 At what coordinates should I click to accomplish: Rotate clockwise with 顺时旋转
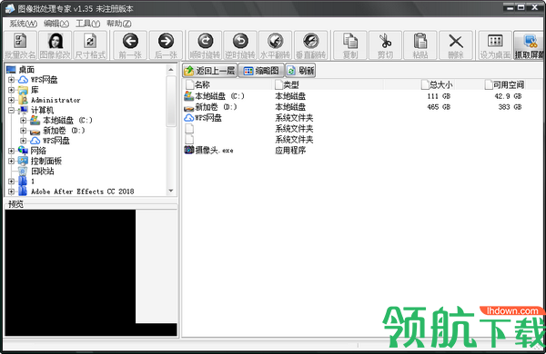tap(206, 45)
